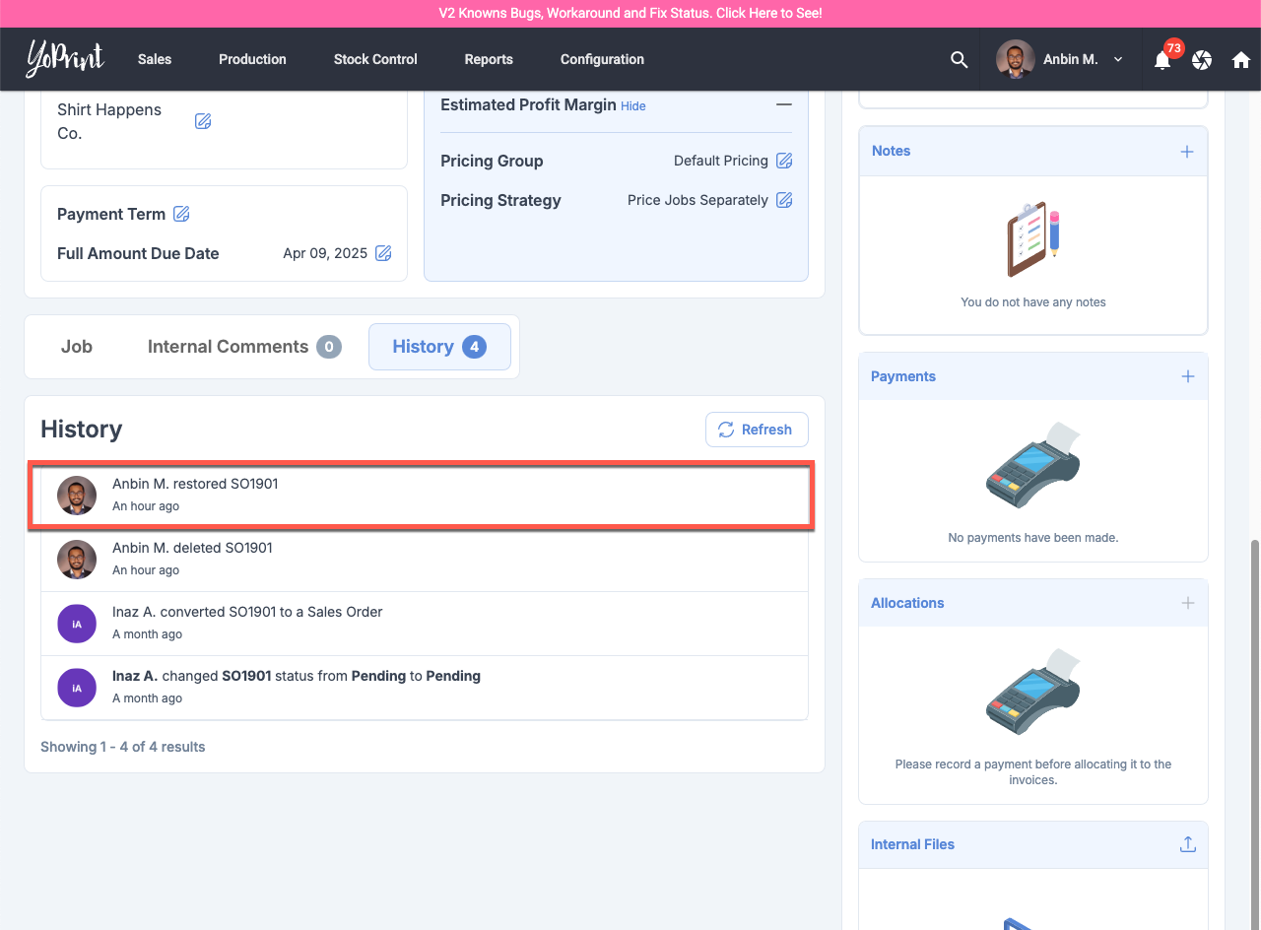Edit the Shirt Happens Co. customer
The width and height of the screenshot is (1261, 930).
point(203,121)
